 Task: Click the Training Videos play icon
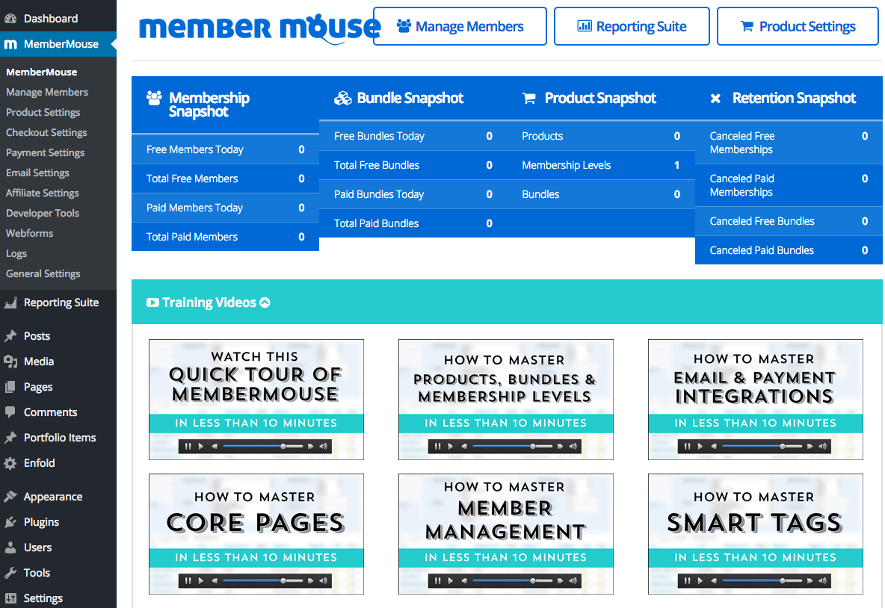tap(152, 303)
